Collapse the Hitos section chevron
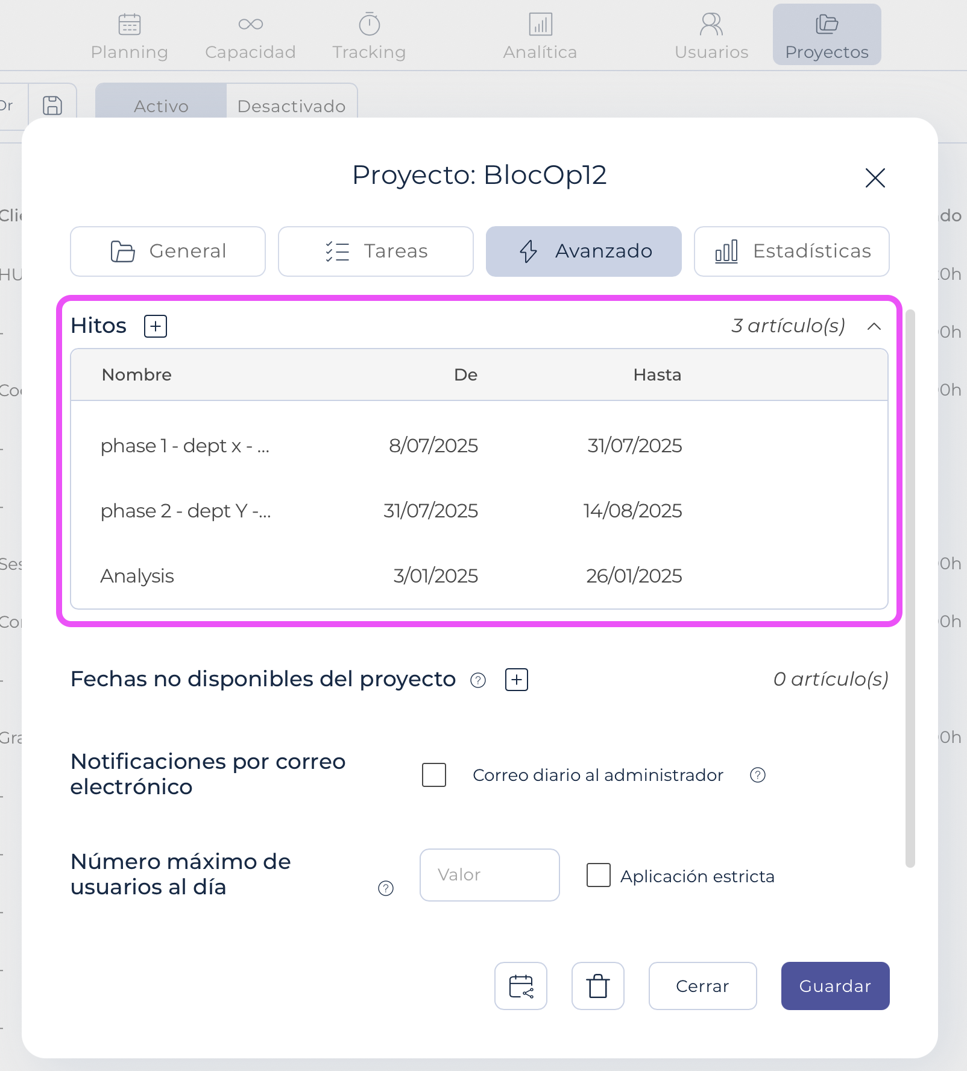Viewport: 967px width, 1071px height. [874, 326]
